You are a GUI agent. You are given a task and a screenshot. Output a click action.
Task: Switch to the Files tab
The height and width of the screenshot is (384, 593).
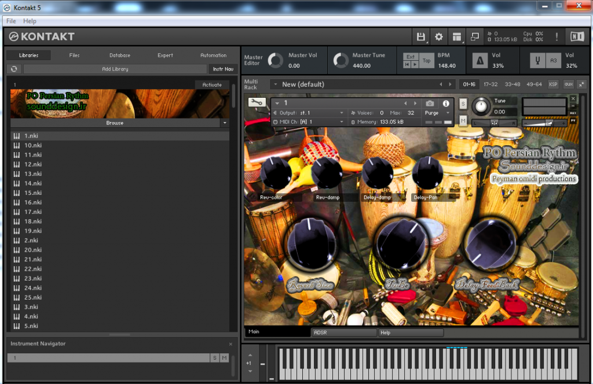[x=74, y=55]
